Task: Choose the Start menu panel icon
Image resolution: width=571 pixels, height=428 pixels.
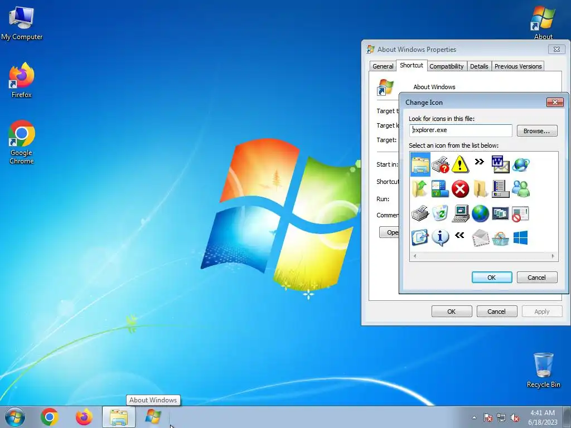Action: click(441, 189)
